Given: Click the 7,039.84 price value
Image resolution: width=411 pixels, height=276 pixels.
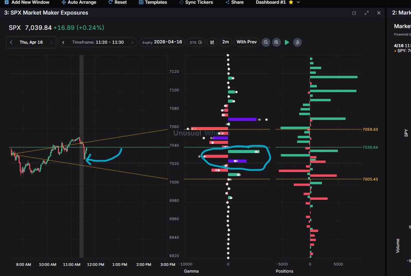Looking at the screenshot, I should tap(38, 27).
